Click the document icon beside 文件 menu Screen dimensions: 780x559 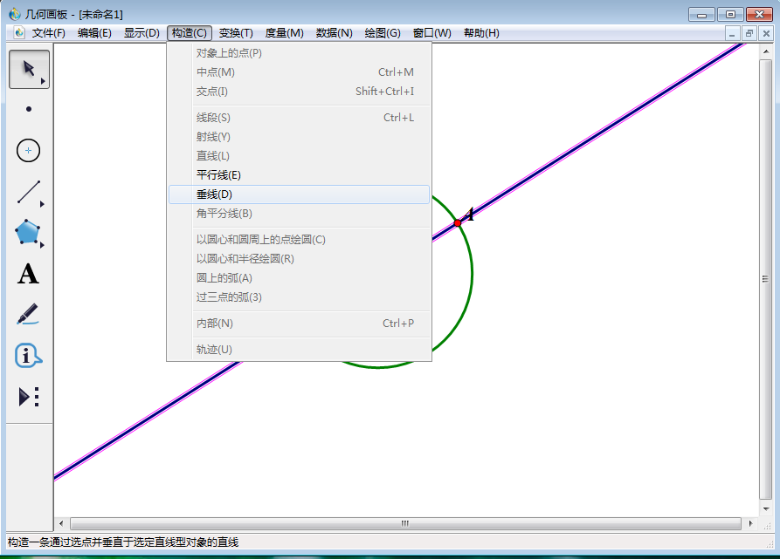click(19, 33)
